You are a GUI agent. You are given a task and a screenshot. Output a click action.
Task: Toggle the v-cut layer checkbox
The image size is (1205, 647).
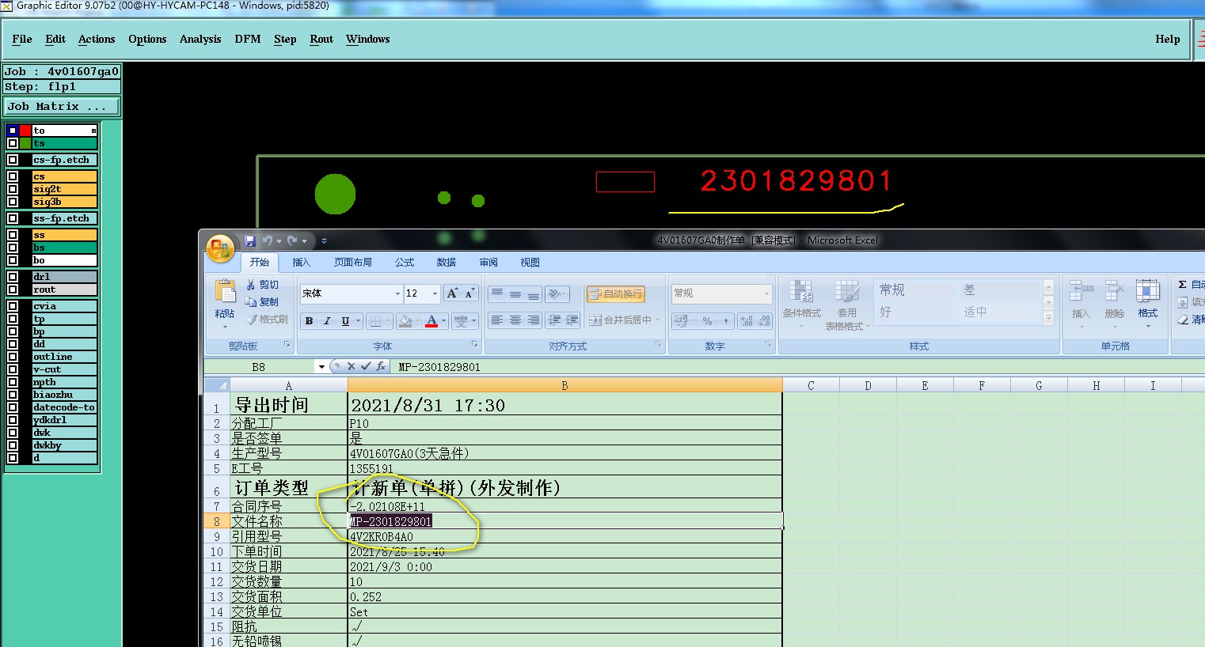(x=13, y=369)
